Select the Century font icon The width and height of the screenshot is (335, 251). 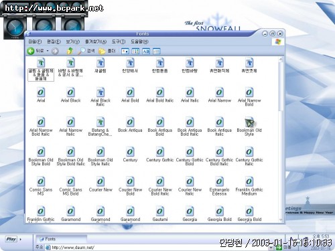pos(130,152)
